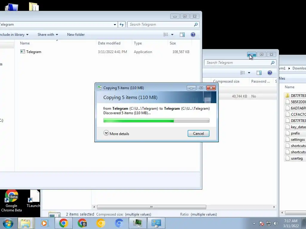Click search magnifier in front Explorer window

(x=196, y=24)
